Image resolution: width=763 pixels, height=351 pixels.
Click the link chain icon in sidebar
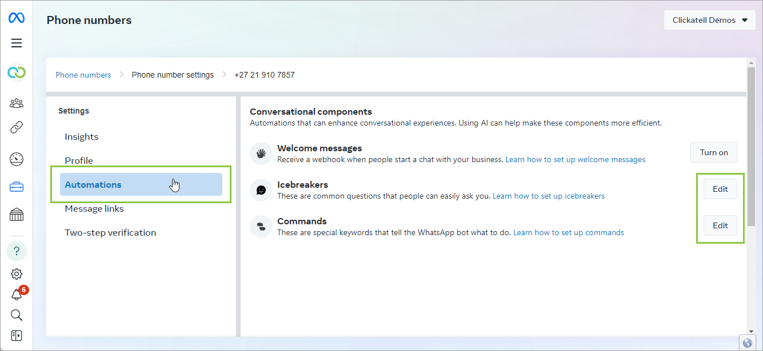coord(17,127)
